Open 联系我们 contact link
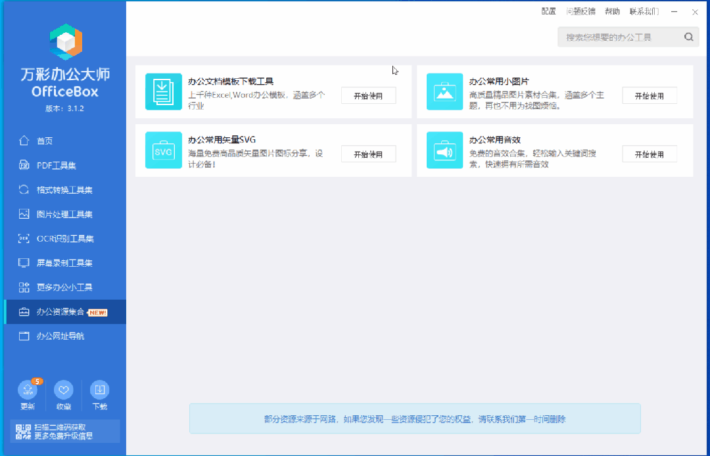The image size is (710, 456). click(x=644, y=11)
